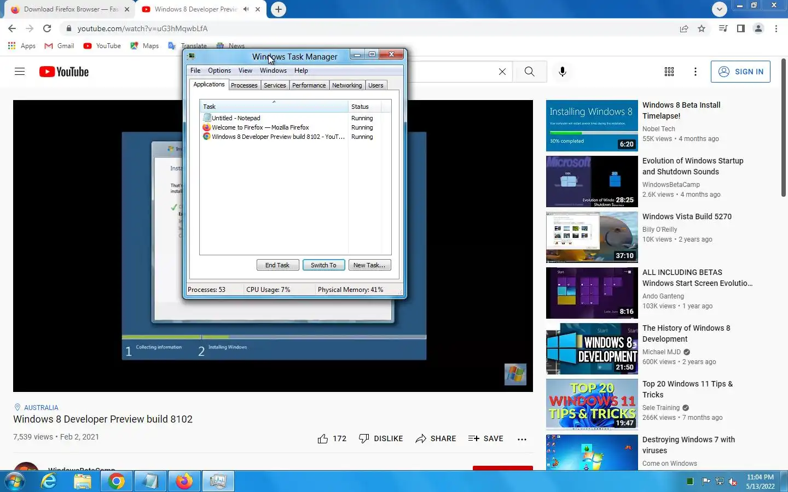The image size is (788, 492).
Task: Open the volume icon in system tray
Action: [732, 482]
